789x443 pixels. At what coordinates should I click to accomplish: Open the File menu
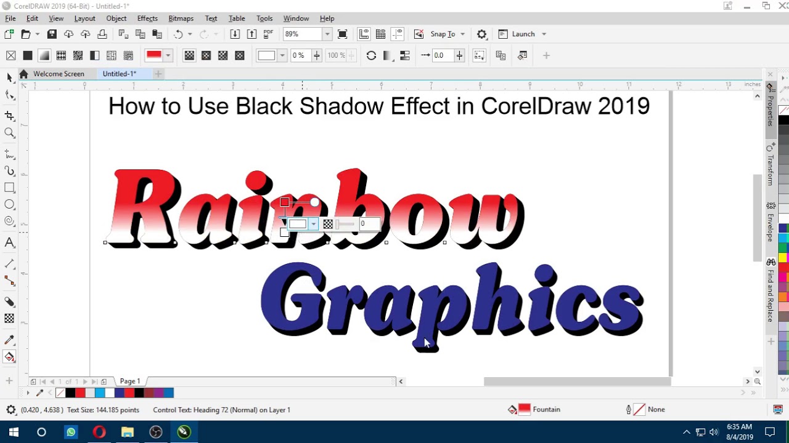(x=10, y=18)
